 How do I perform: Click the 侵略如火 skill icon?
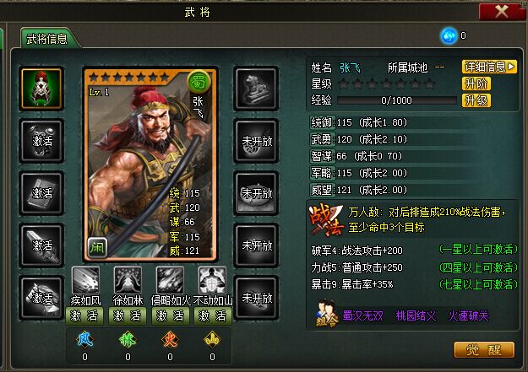[170, 280]
